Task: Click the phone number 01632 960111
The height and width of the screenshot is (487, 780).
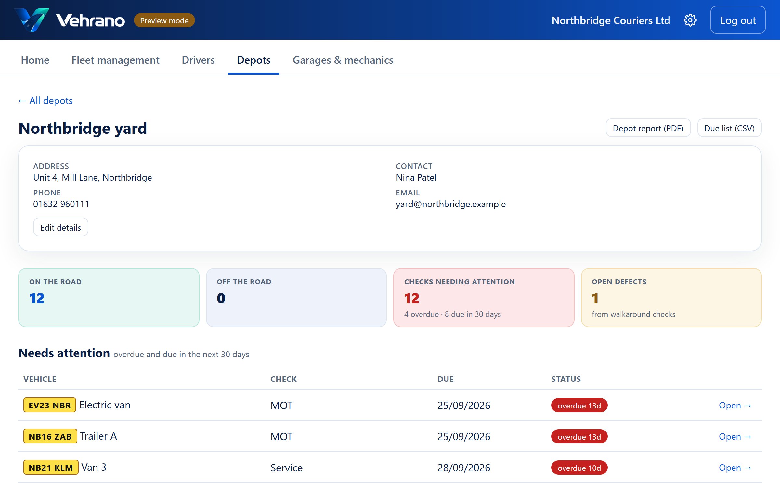Action: pos(61,204)
